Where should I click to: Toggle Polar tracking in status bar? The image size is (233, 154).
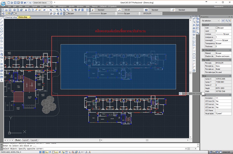point(50,152)
